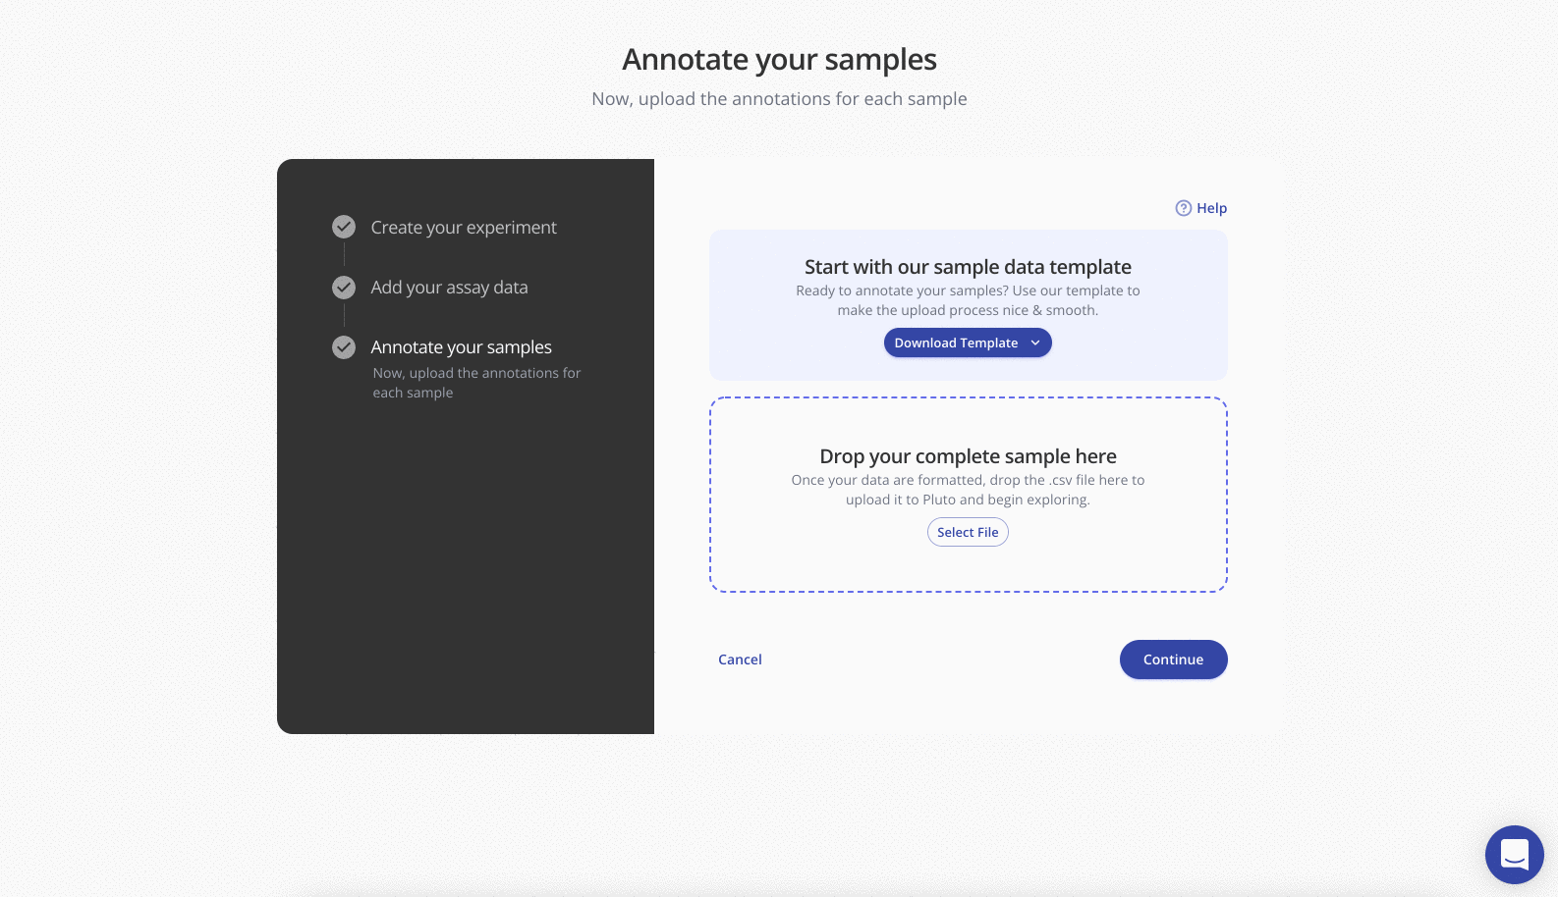Click the sidebar text 'Now, upload the annotations for each sample'
This screenshot has width=1558, height=897.
tap(476, 383)
